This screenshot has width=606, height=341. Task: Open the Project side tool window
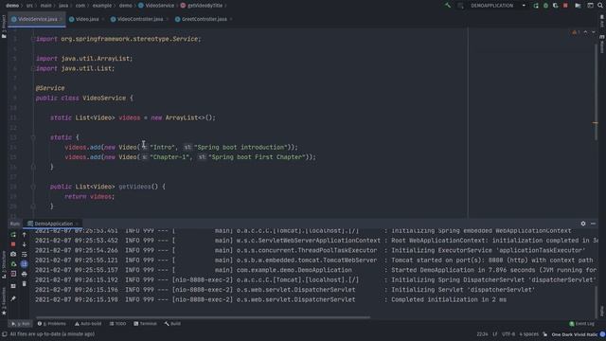[4, 27]
